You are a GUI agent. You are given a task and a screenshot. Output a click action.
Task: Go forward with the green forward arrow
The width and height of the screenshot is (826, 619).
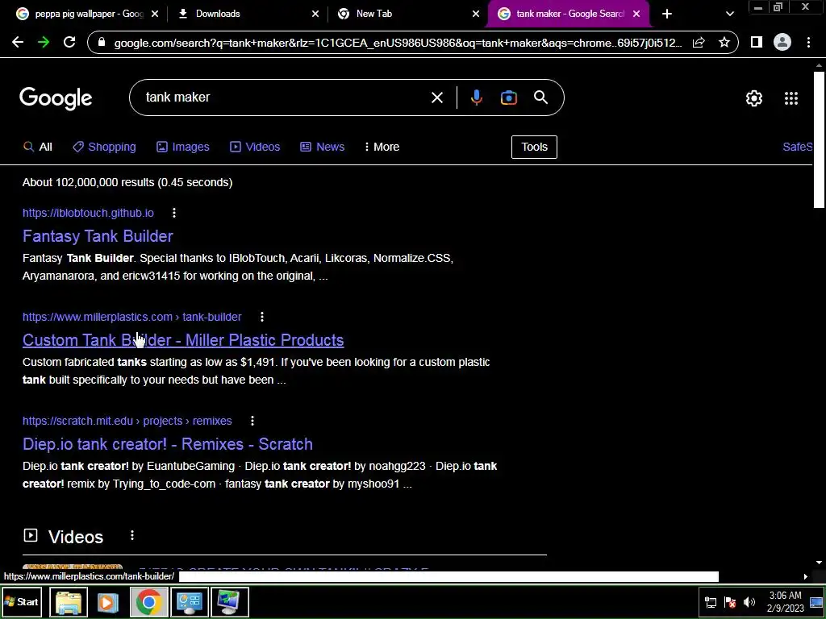44,43
